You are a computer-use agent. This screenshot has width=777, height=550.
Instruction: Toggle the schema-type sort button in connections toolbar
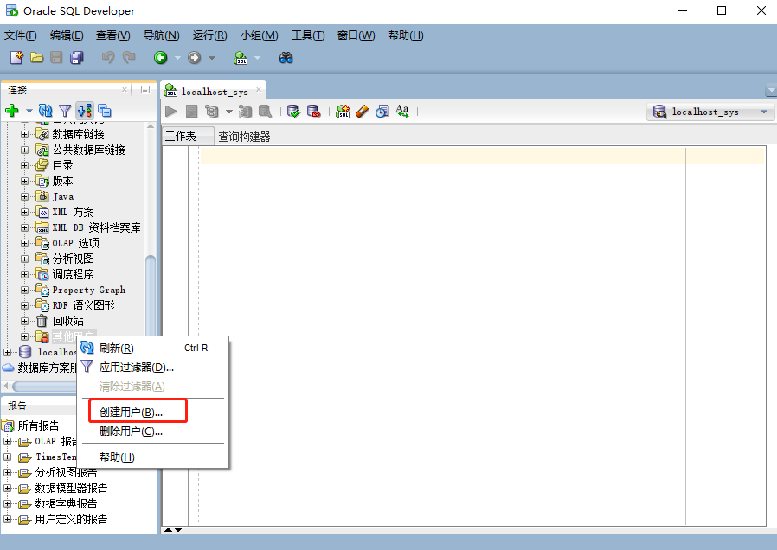point(85,111)
